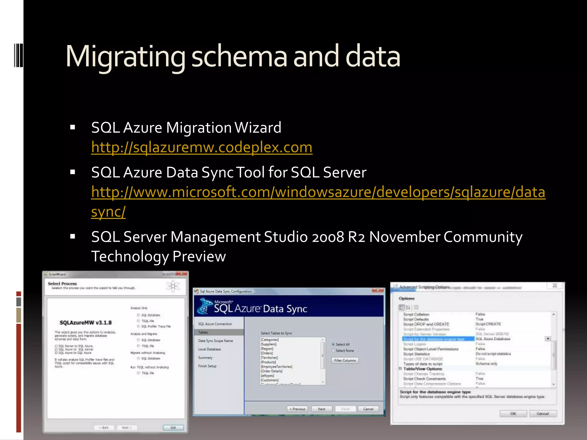Click Next in Data Sync Configuration

tap(322, 409)
